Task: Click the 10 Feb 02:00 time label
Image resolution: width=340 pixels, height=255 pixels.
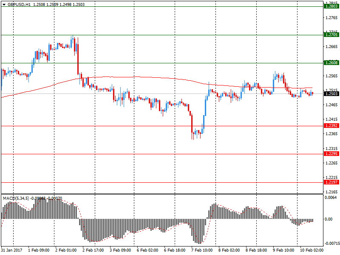Action: 312,250
